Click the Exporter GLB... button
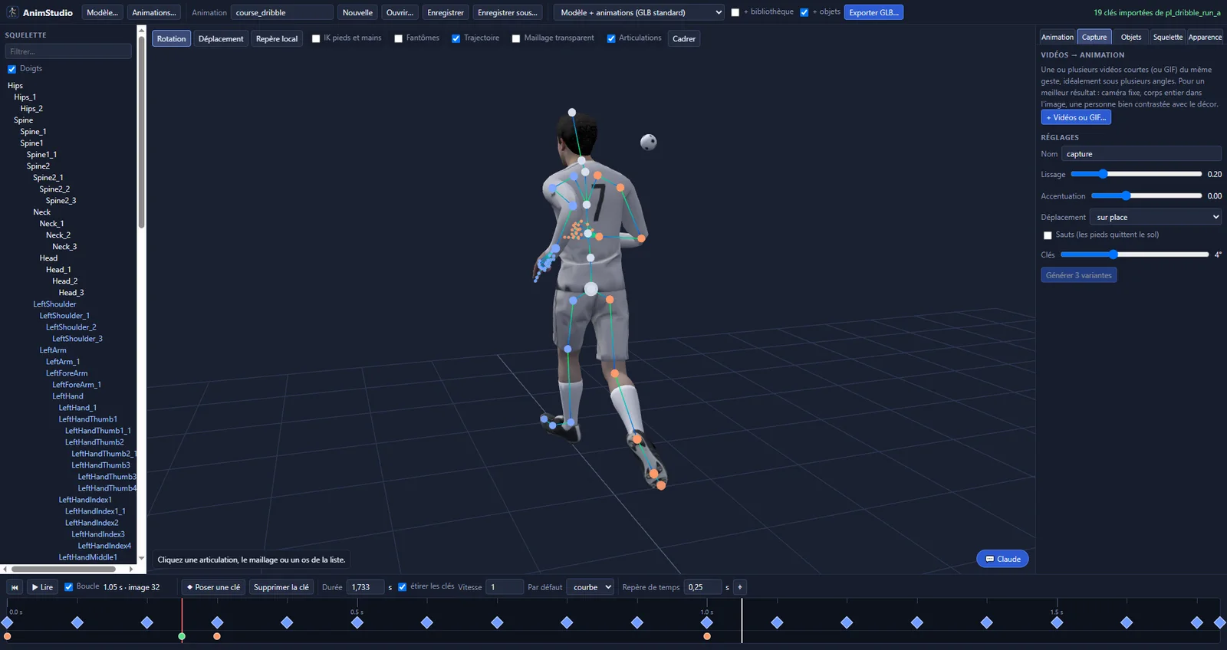 point(873,12)
